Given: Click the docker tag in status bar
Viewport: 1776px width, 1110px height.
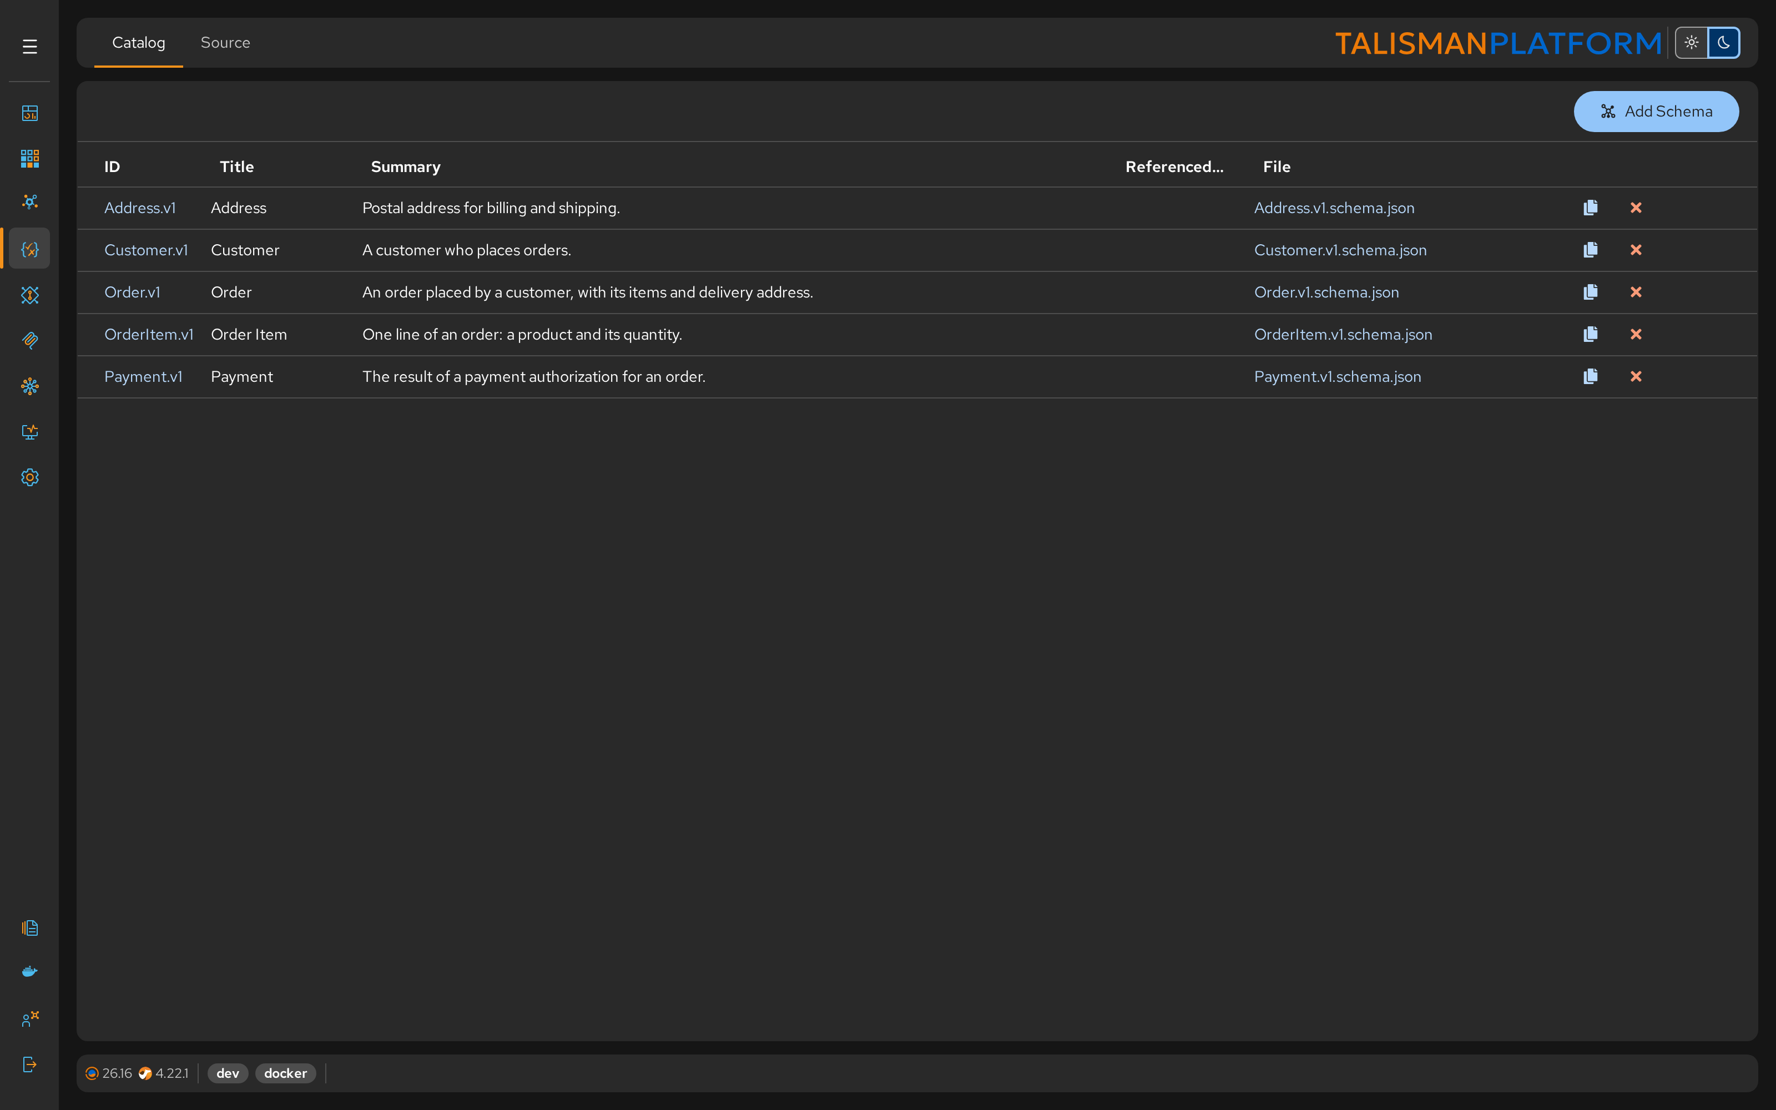Looking at the screenshot, I should pyautogui.click(x=285, y=1073).
